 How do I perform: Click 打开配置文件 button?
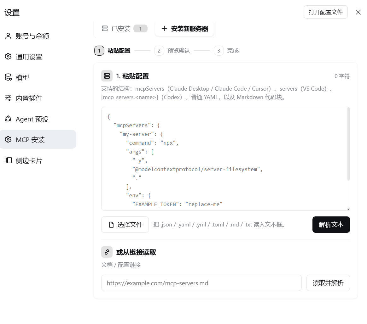pyautogui.click(x=326, y=12)
